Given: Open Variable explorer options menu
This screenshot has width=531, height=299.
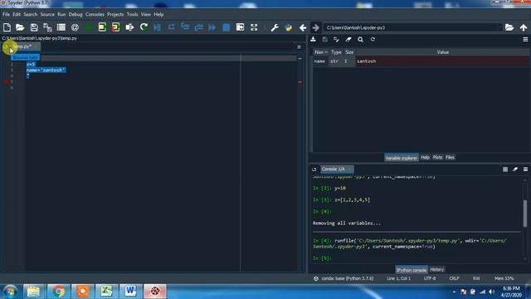Looking at the screenshot, I should pyautogui.click(x=525, y=39).
